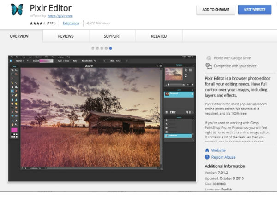This screenshot has height=207, width=277.
Task: Click the Google Drive icon
Action: [209, 58]
